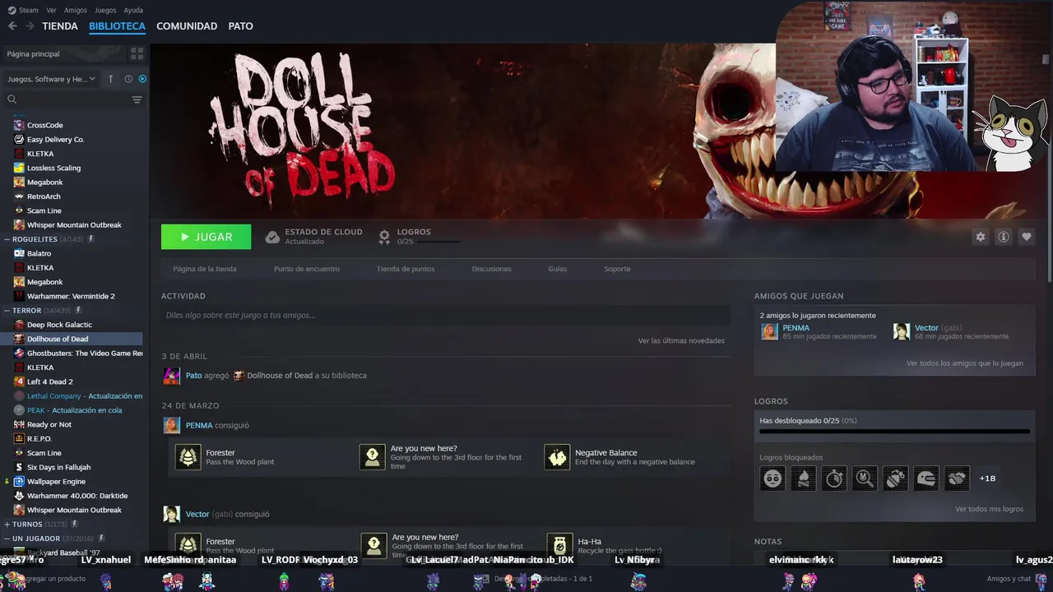
Task: Open the Ayuda menu
Action: pyautogui.click(x=133, y=11)
